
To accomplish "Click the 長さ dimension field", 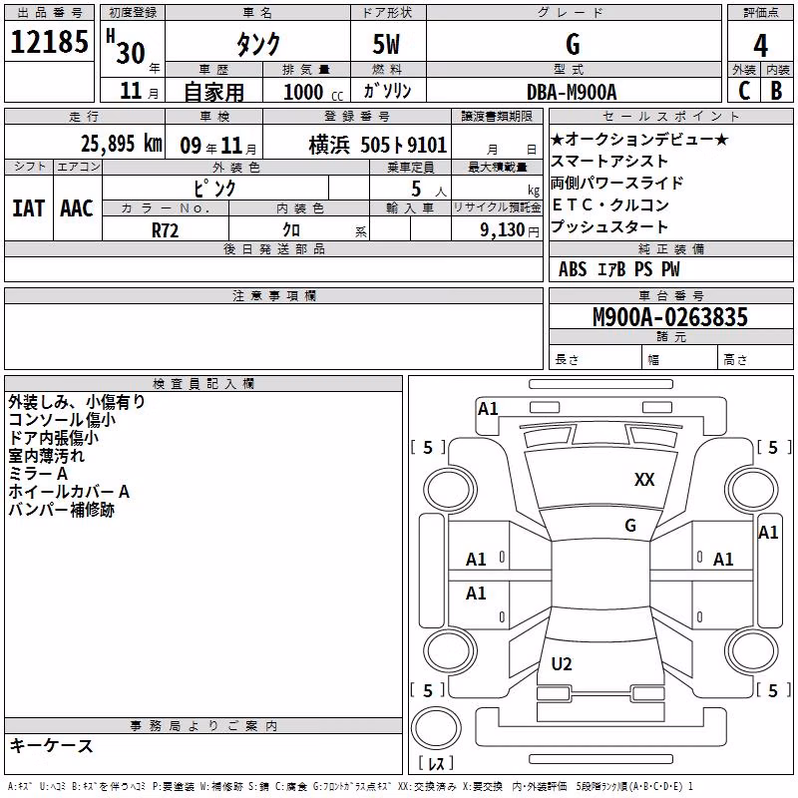I will click(x=596, y=359).
